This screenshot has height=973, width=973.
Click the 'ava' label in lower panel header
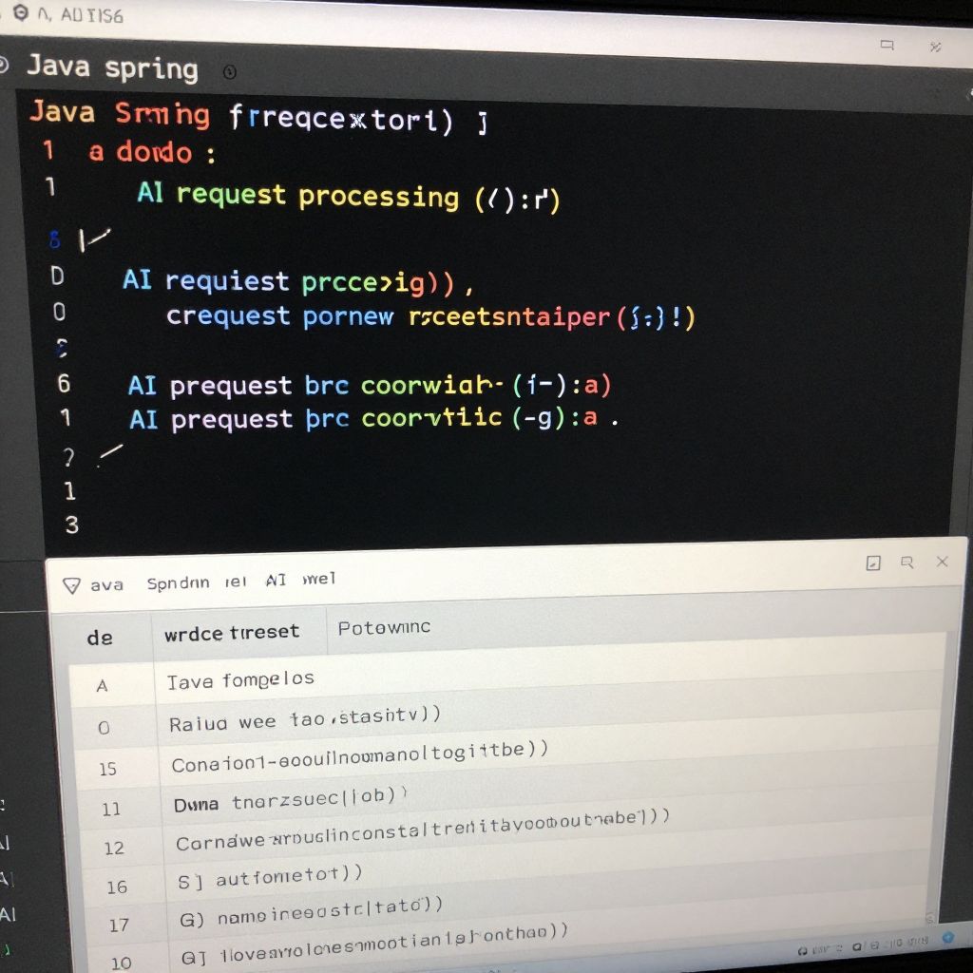tap(106, 585)
